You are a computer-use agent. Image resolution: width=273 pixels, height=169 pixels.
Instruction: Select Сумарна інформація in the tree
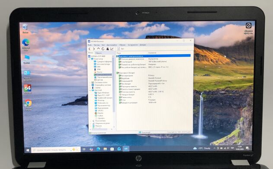pyautogui.click(x=103, y=62)
